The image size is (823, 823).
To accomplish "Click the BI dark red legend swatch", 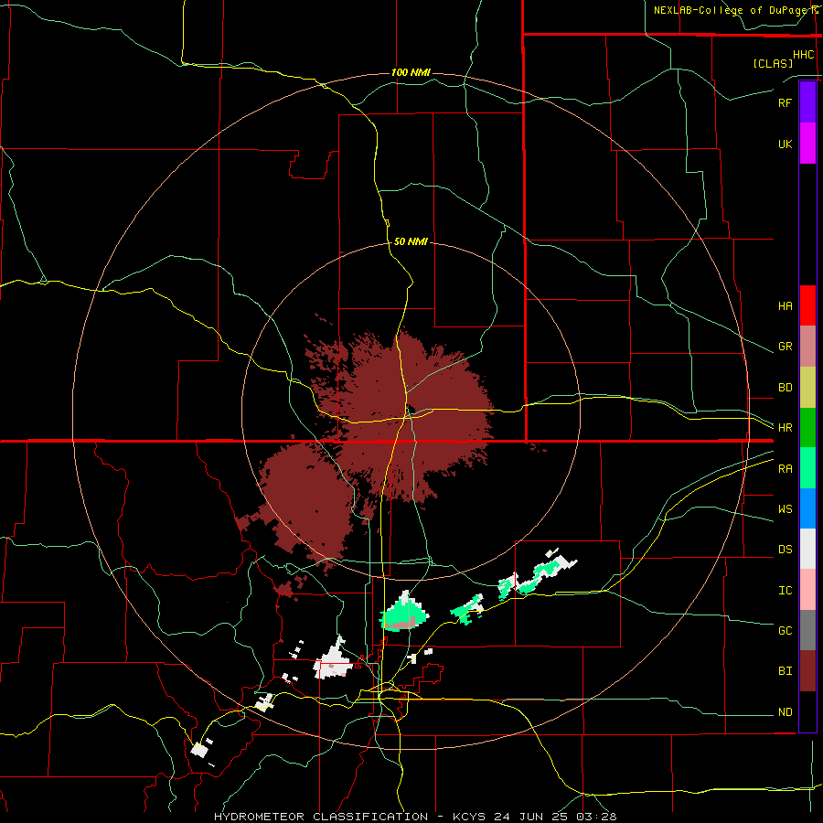I will click(x=807, y=671).
